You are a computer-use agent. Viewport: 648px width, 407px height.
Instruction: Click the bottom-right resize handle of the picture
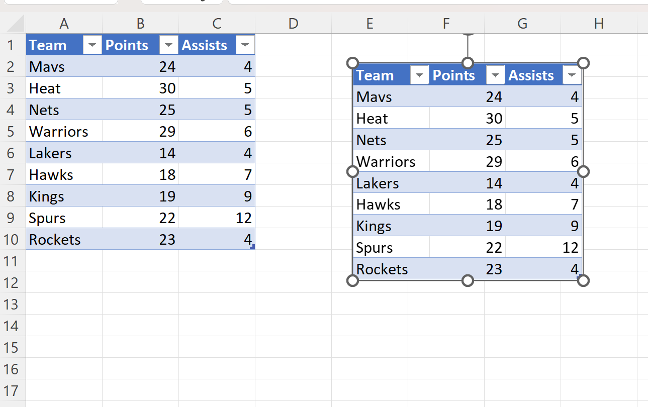[583, 280]
